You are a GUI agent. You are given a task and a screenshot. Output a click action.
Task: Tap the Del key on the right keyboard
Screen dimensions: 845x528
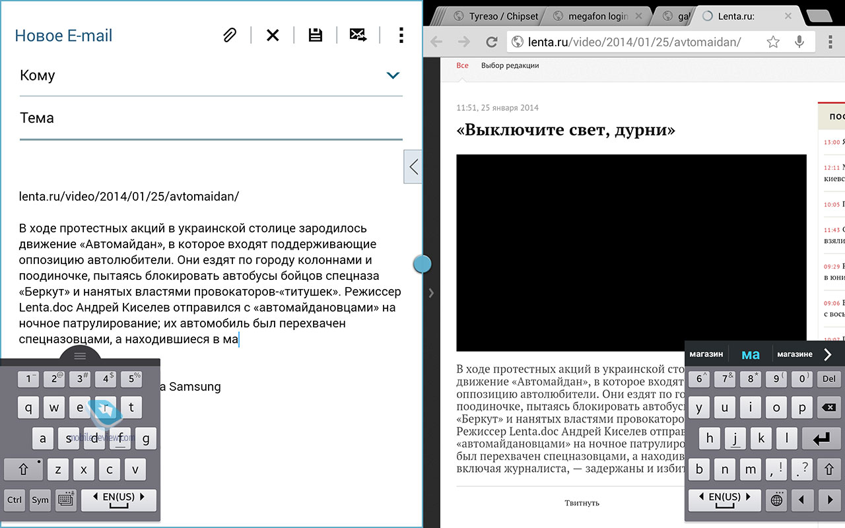(x=828, y=379)
